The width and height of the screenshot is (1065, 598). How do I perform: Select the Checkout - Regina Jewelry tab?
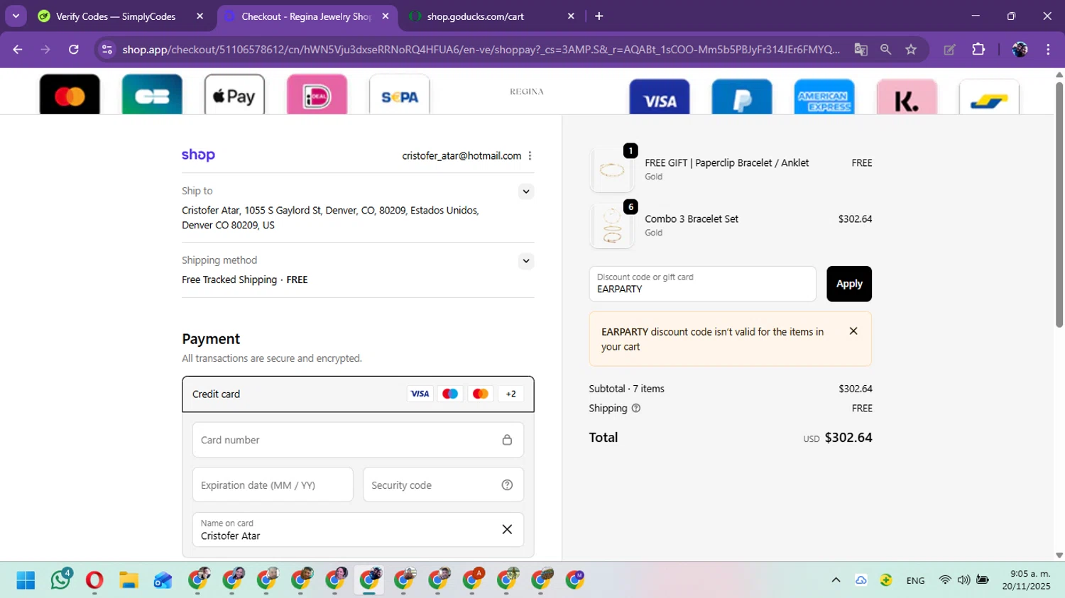[305, 16]
